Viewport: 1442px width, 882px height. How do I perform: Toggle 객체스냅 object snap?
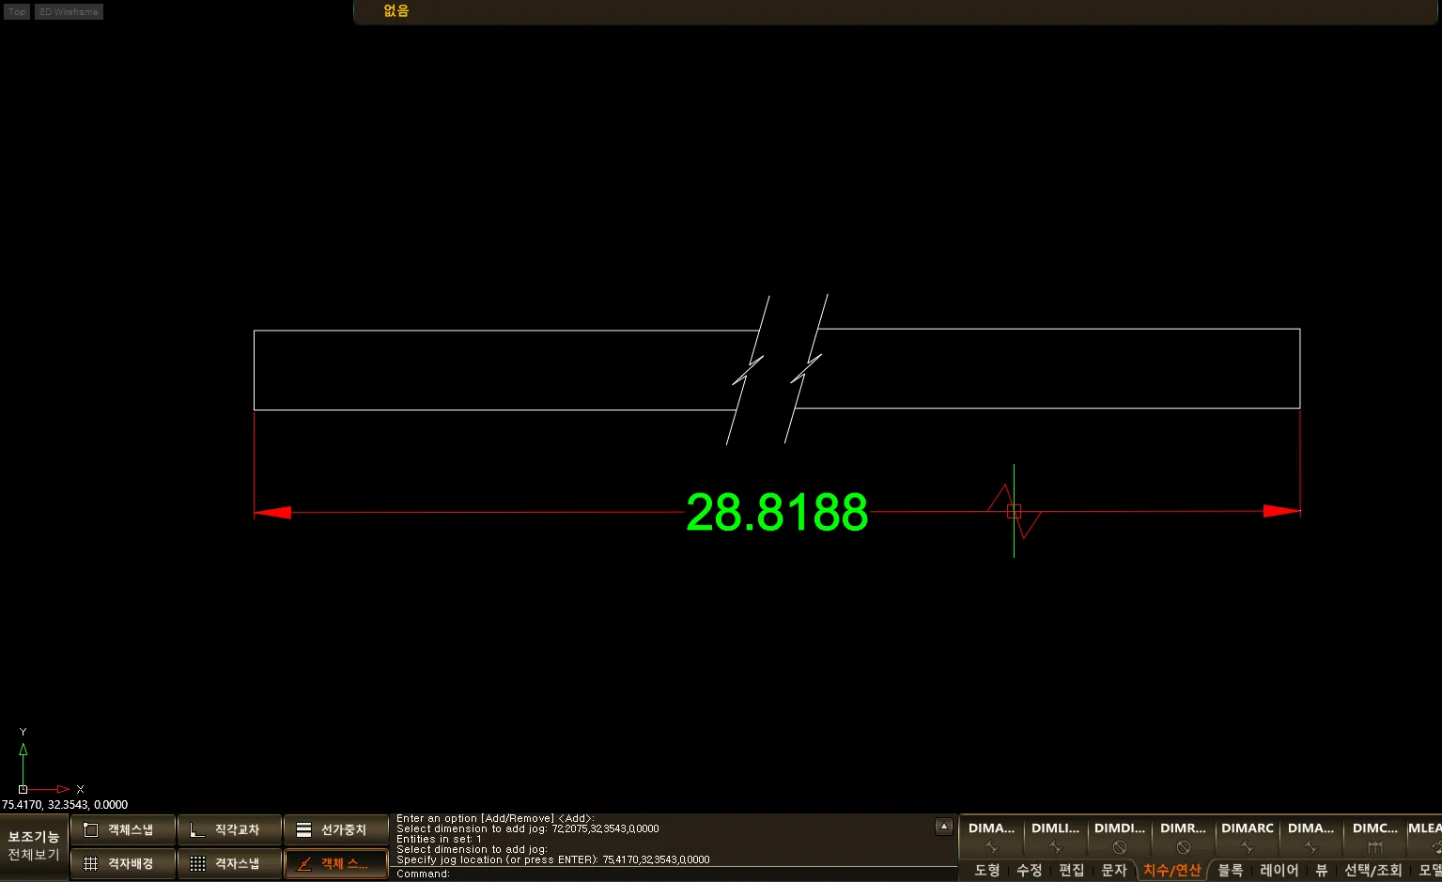(123, 830)
